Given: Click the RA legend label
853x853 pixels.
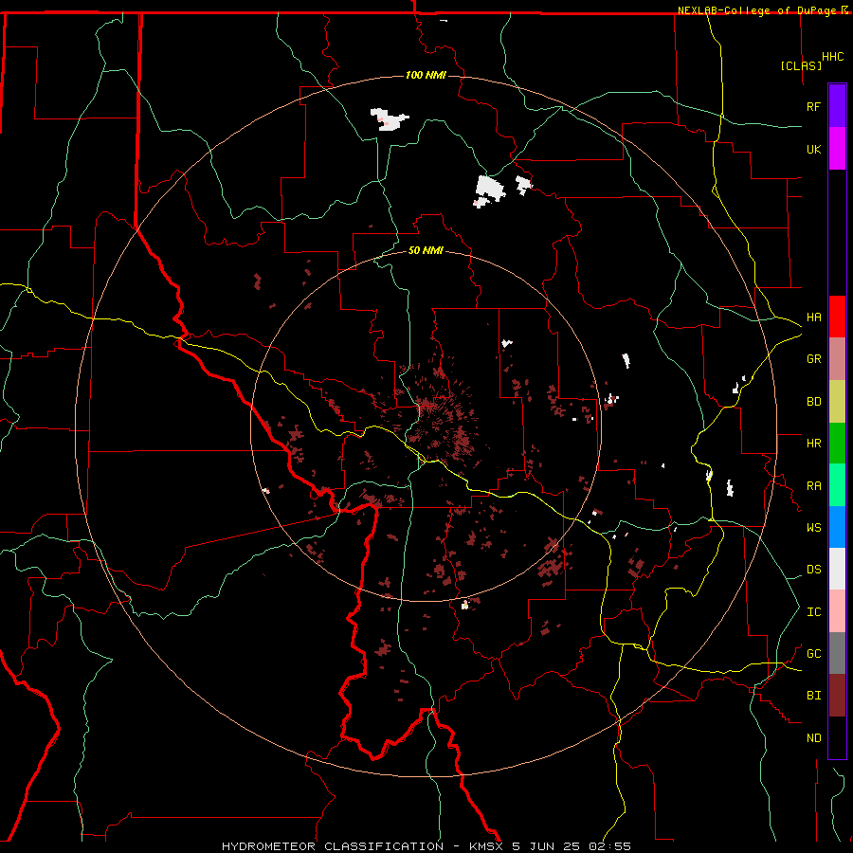Looking at the screenshot, I should pos(813,485).
